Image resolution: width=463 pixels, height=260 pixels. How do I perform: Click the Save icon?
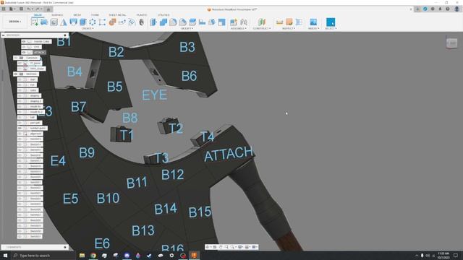(x=21, y=9)
